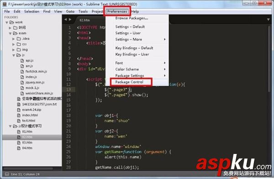
Task: Choose Browse Packages menu entry
Action: [132, 18]
